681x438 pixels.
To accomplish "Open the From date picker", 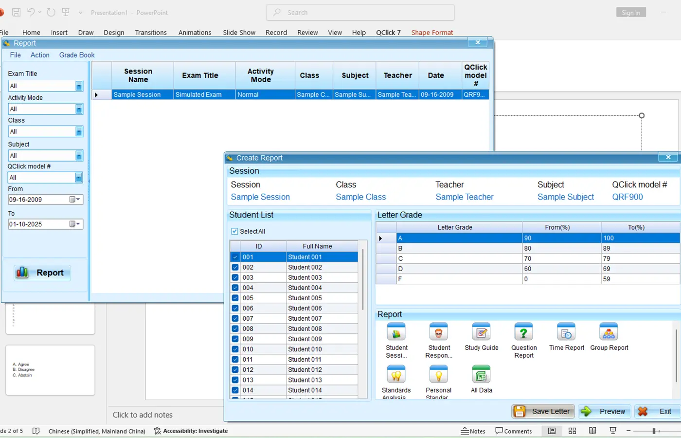I will pyautogui.click(x=74, y=200).
